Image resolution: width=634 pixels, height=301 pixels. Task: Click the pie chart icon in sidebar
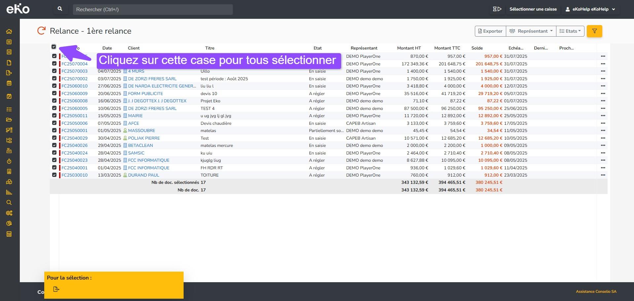[9, 223]
